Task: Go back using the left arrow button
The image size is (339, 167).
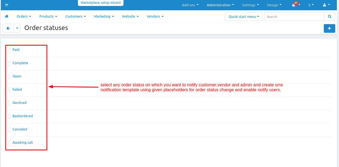Action: 8,28
